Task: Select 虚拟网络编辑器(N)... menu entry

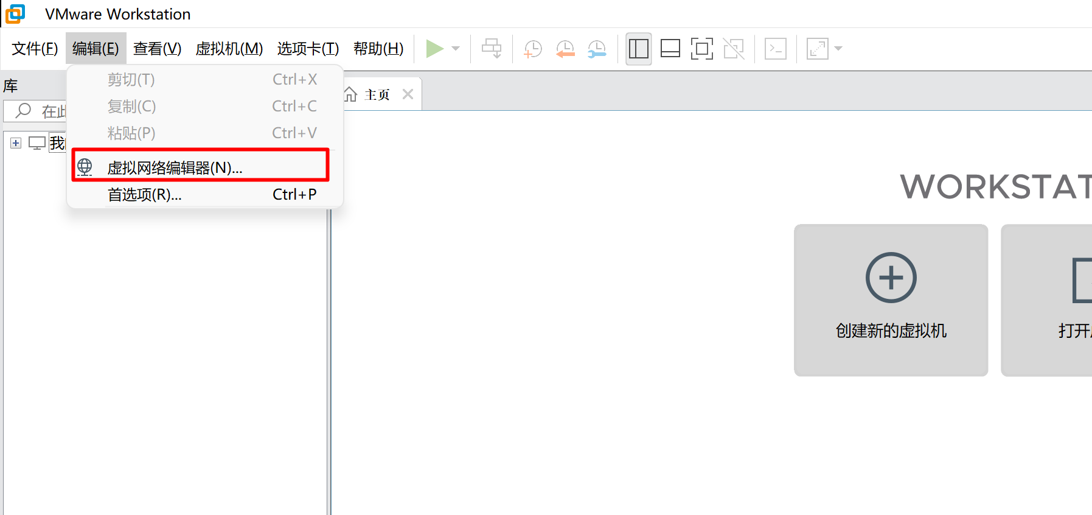Action: 200,167
